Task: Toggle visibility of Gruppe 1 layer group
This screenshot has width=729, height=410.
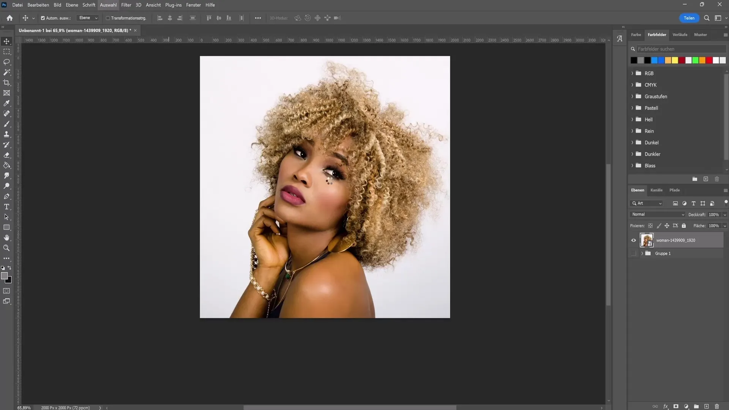Action: point(633,253)
